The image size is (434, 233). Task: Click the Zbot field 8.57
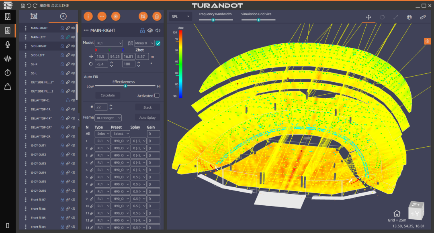point(142,57)
